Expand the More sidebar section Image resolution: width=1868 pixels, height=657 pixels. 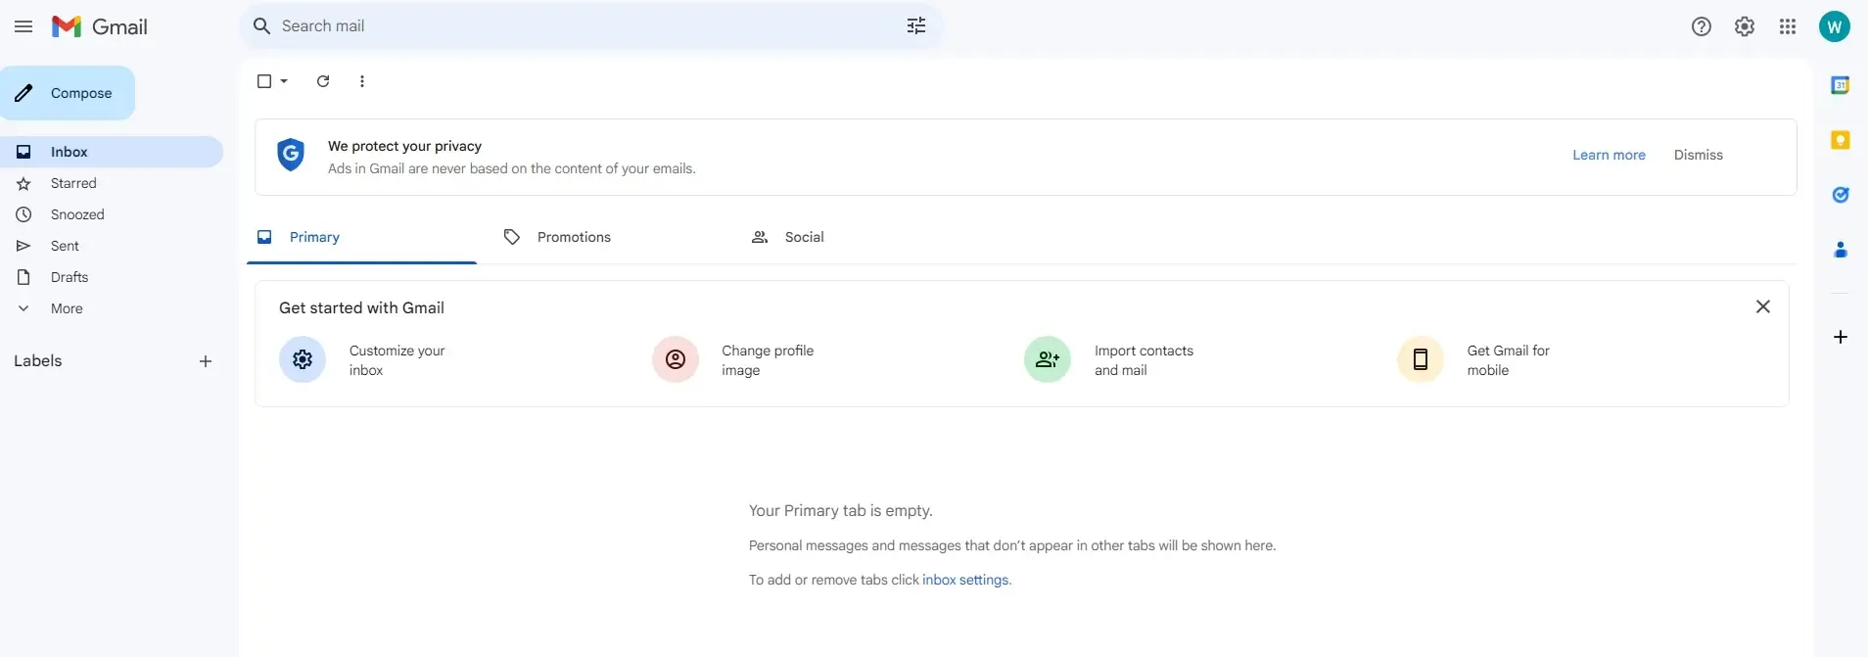coord(66,308)
